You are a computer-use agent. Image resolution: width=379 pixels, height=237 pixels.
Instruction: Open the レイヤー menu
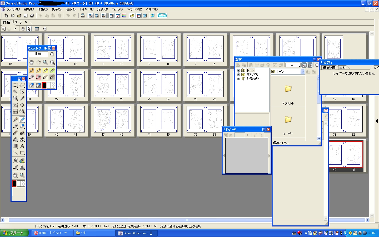[x=87, y=9]
